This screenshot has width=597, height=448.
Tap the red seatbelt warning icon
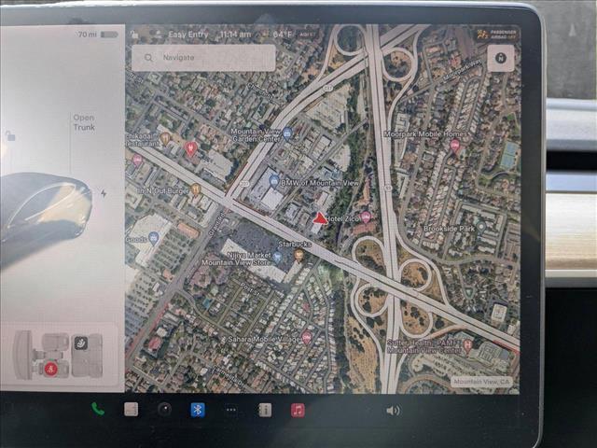point(50,369)
